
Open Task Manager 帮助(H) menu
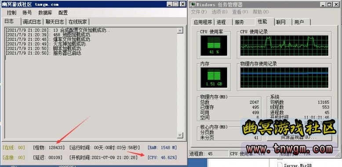[260, 12]
